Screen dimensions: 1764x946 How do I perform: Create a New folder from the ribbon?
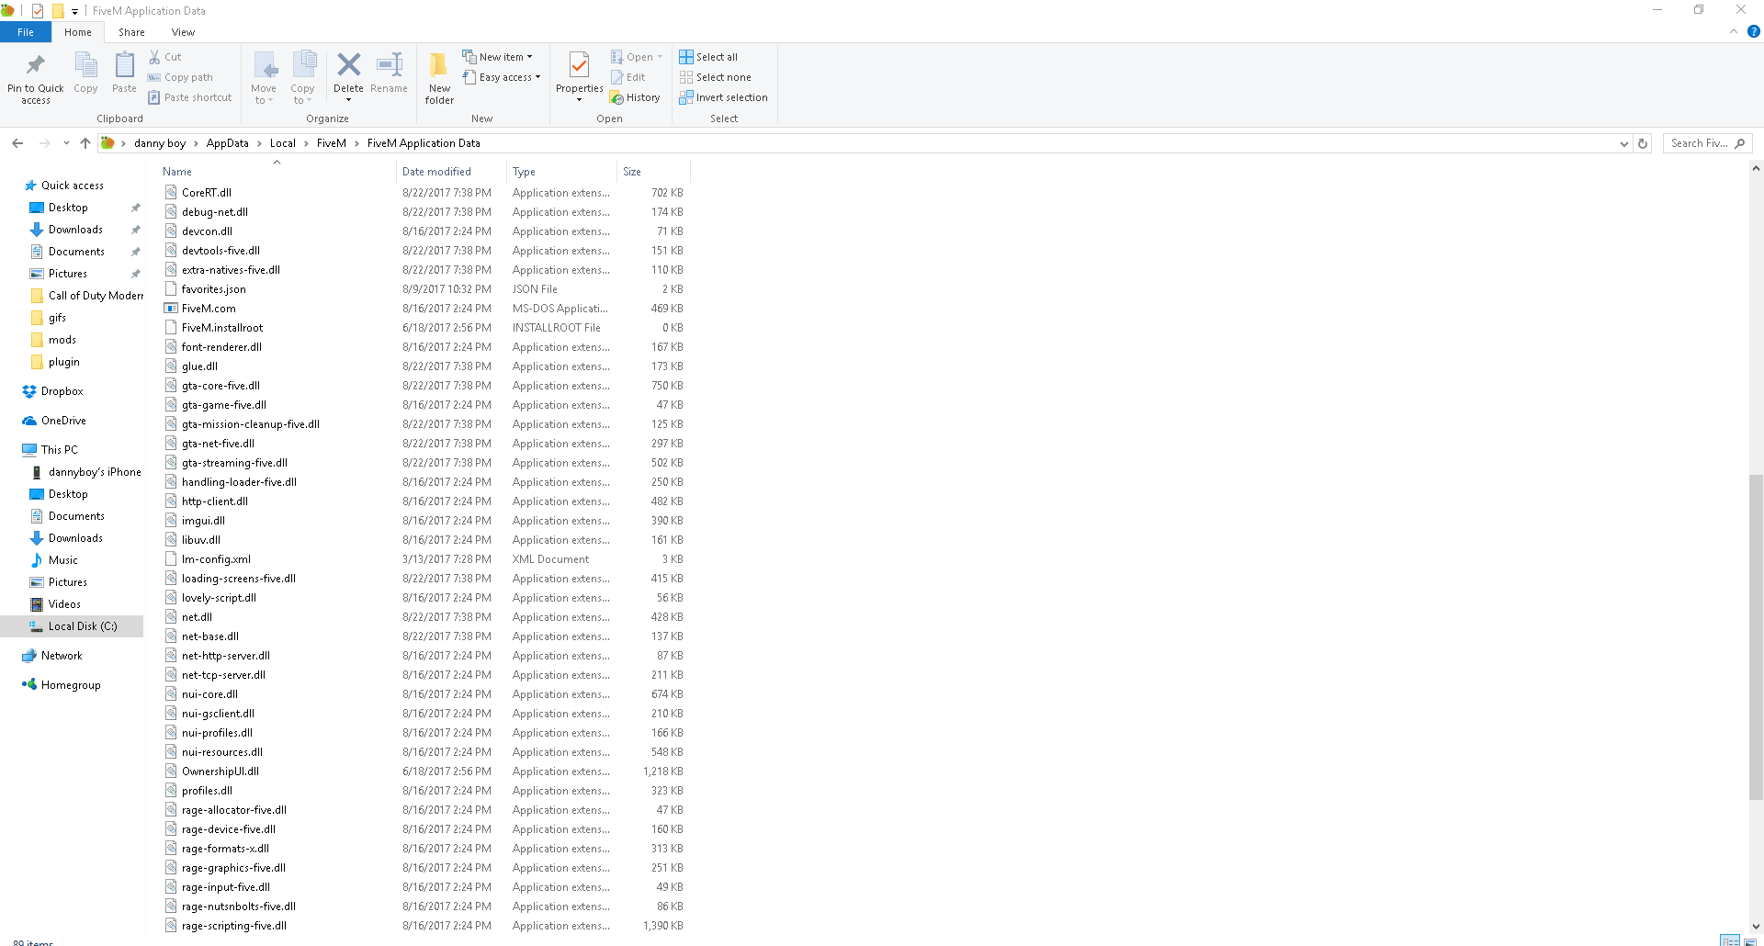coord(439,77)
